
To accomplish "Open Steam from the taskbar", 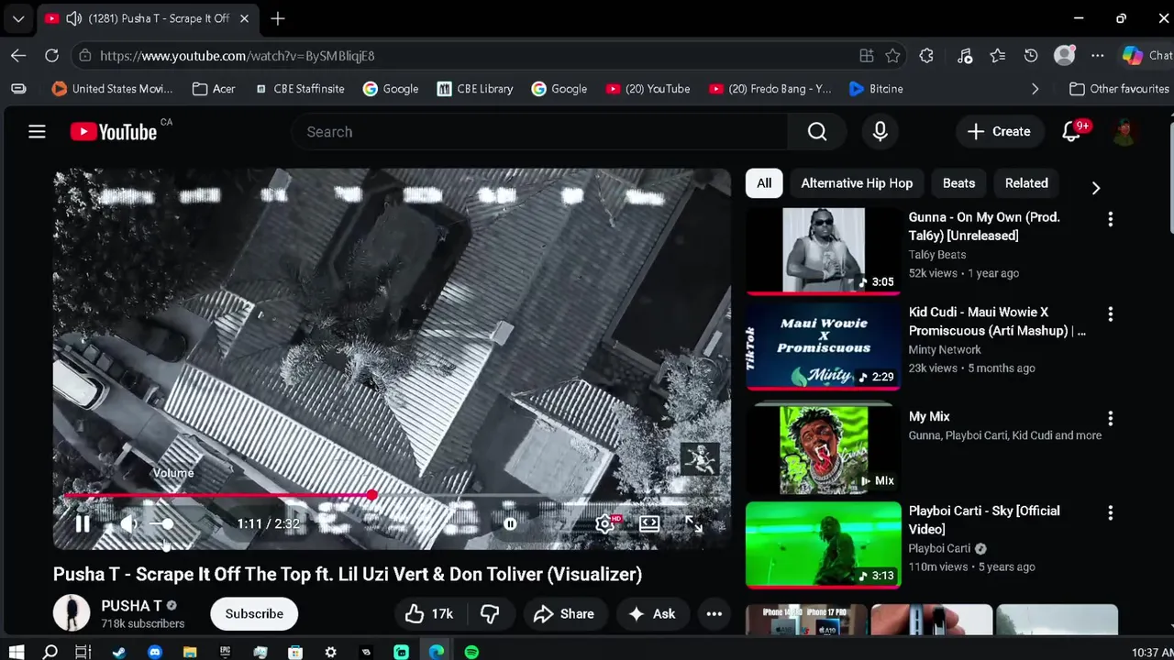I will 119,652.
